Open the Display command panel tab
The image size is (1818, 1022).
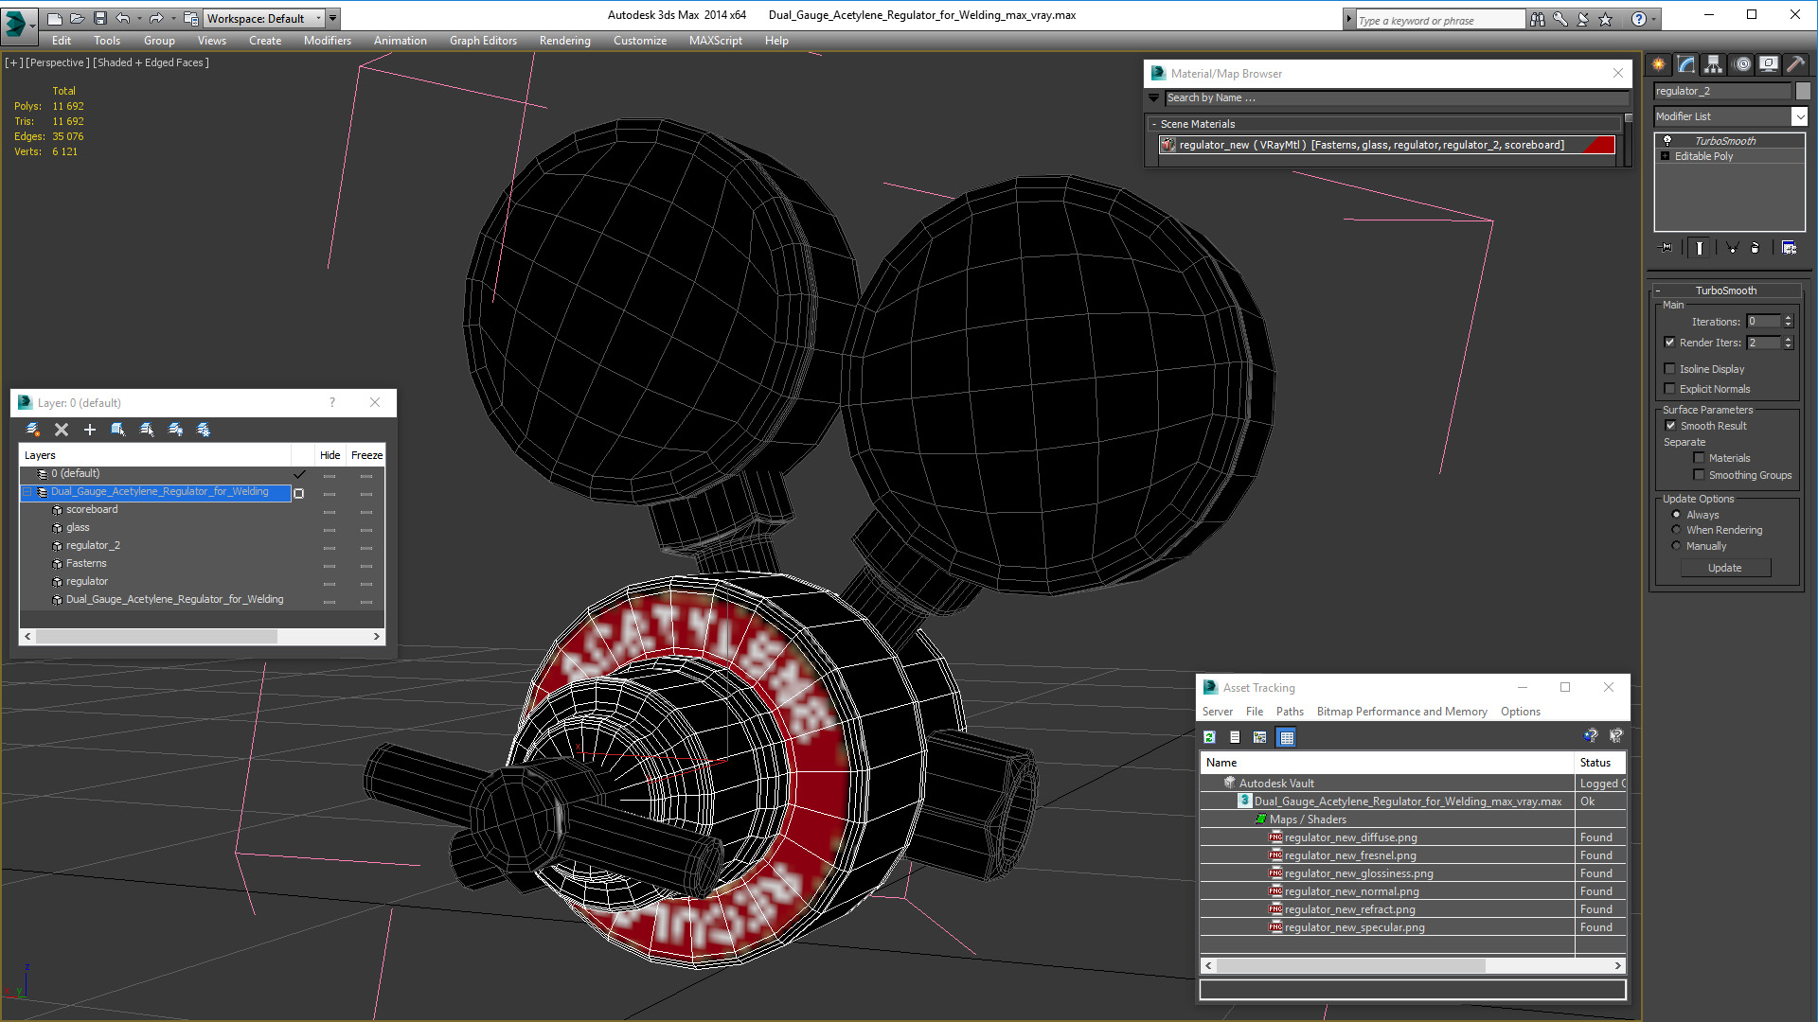(x=1769, y=64)
